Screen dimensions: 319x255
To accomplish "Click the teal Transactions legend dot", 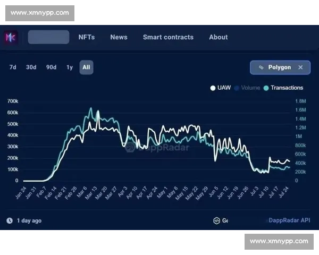I will pos(266,88).
